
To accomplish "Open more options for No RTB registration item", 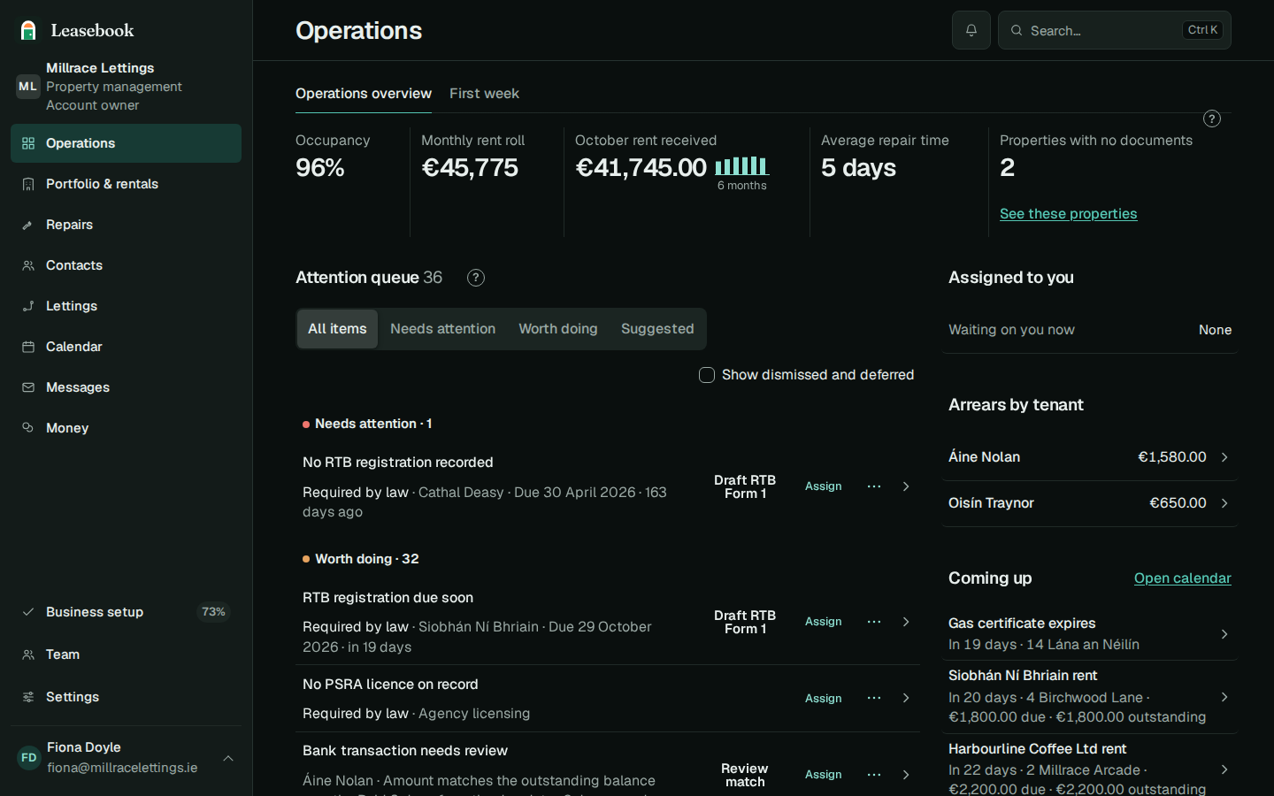I will (874, 486).
